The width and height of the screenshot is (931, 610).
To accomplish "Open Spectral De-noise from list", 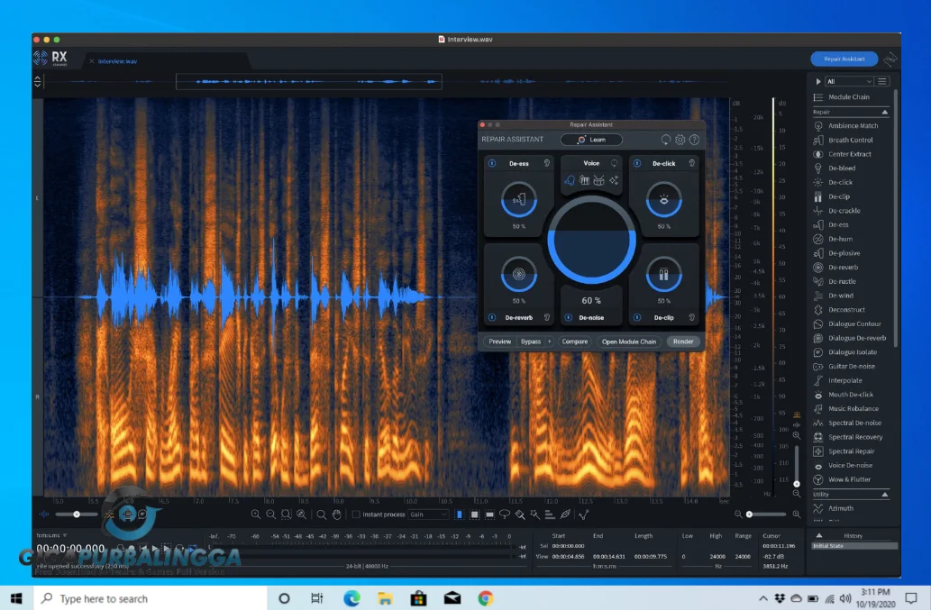I will 847,423.
